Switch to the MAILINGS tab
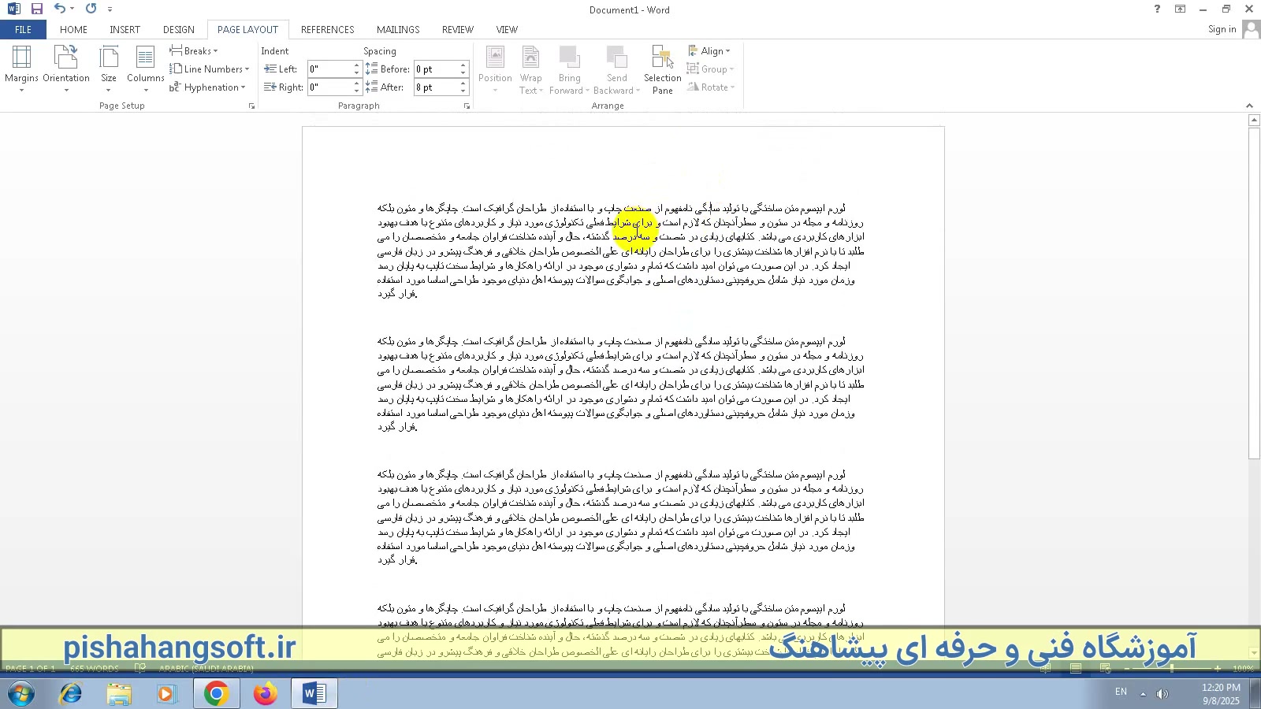The height and width of the screenshot is (709, 1261). 398,30
